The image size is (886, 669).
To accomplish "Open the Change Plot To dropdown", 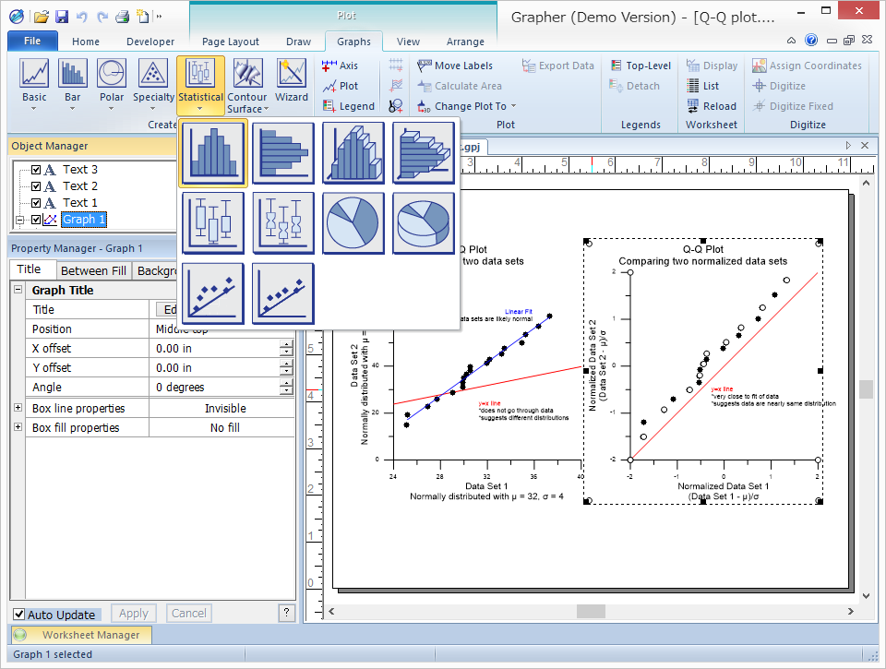I will pyautogui.click(x=470, y=106).
